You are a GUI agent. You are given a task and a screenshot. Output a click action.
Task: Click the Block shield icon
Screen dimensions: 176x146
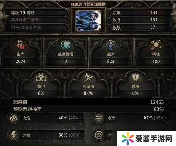point(136,77)
